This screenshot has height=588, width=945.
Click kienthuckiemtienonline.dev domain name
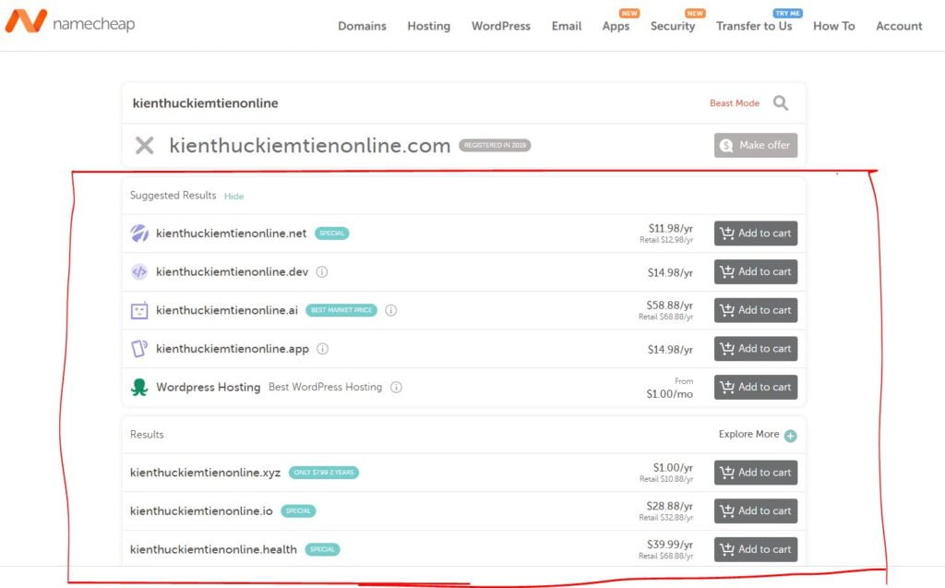tap(232, 272)
